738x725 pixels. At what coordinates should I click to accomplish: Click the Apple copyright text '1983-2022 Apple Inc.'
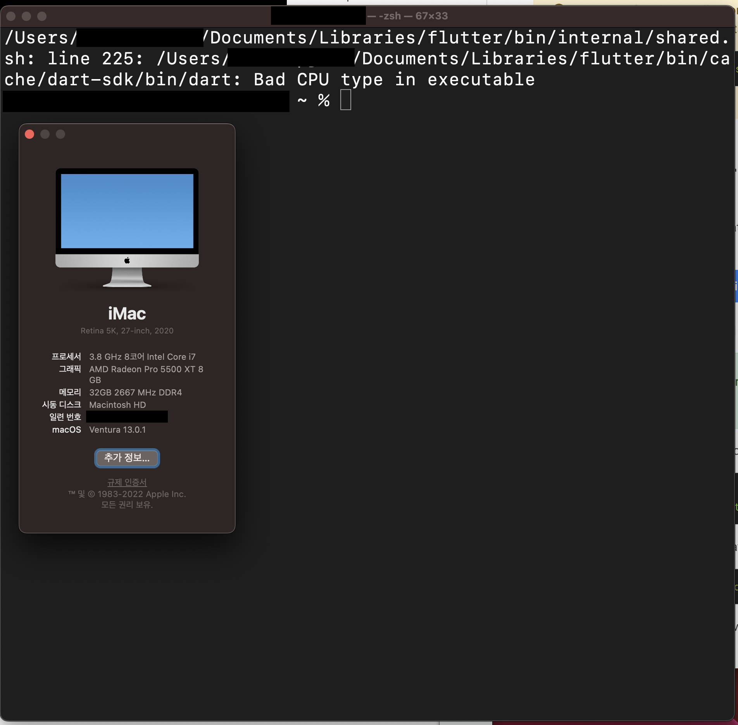pyautogui.click(x=142, y=494)
